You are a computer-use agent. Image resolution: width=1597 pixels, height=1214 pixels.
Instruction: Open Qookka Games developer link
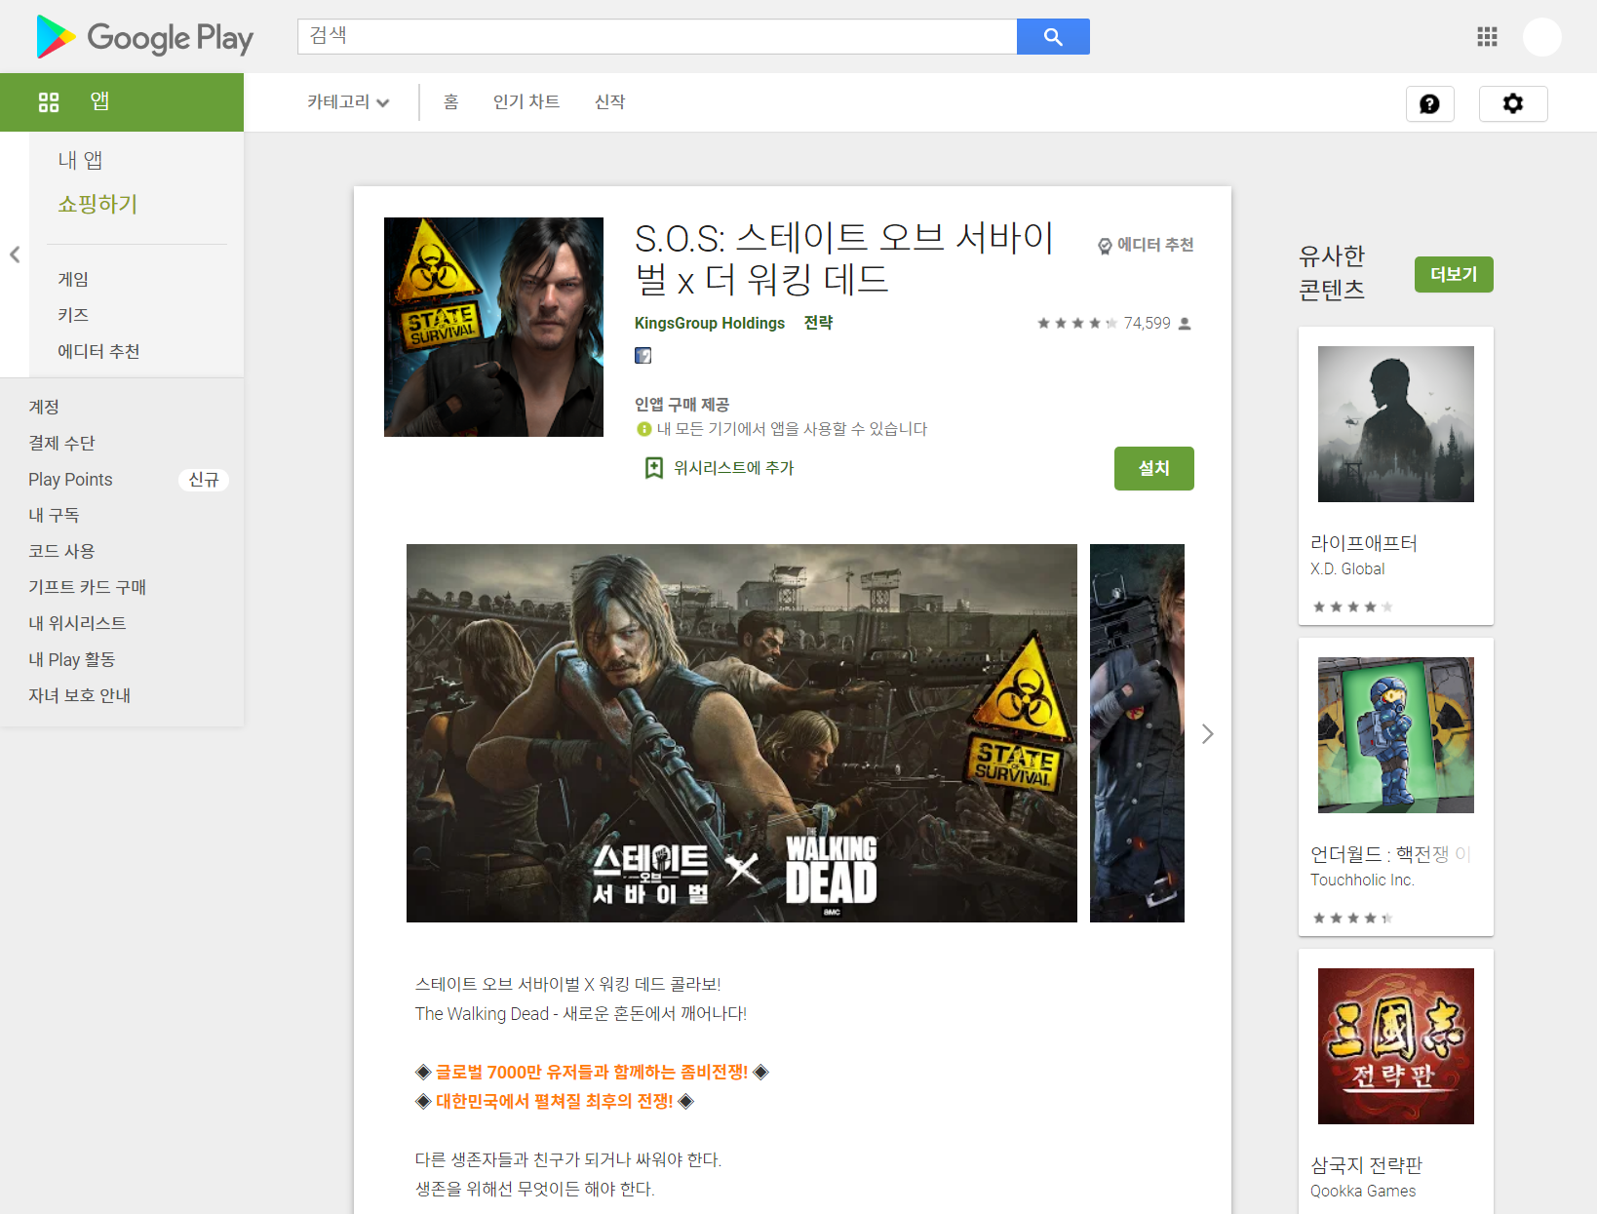click(x=1363, y=1192)
